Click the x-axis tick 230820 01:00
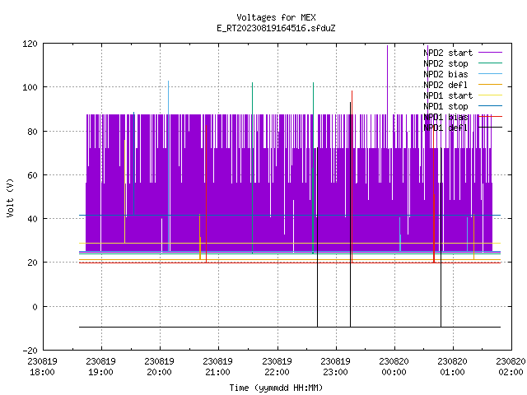This screenshot has width=527, height=395. click(452, 367)
